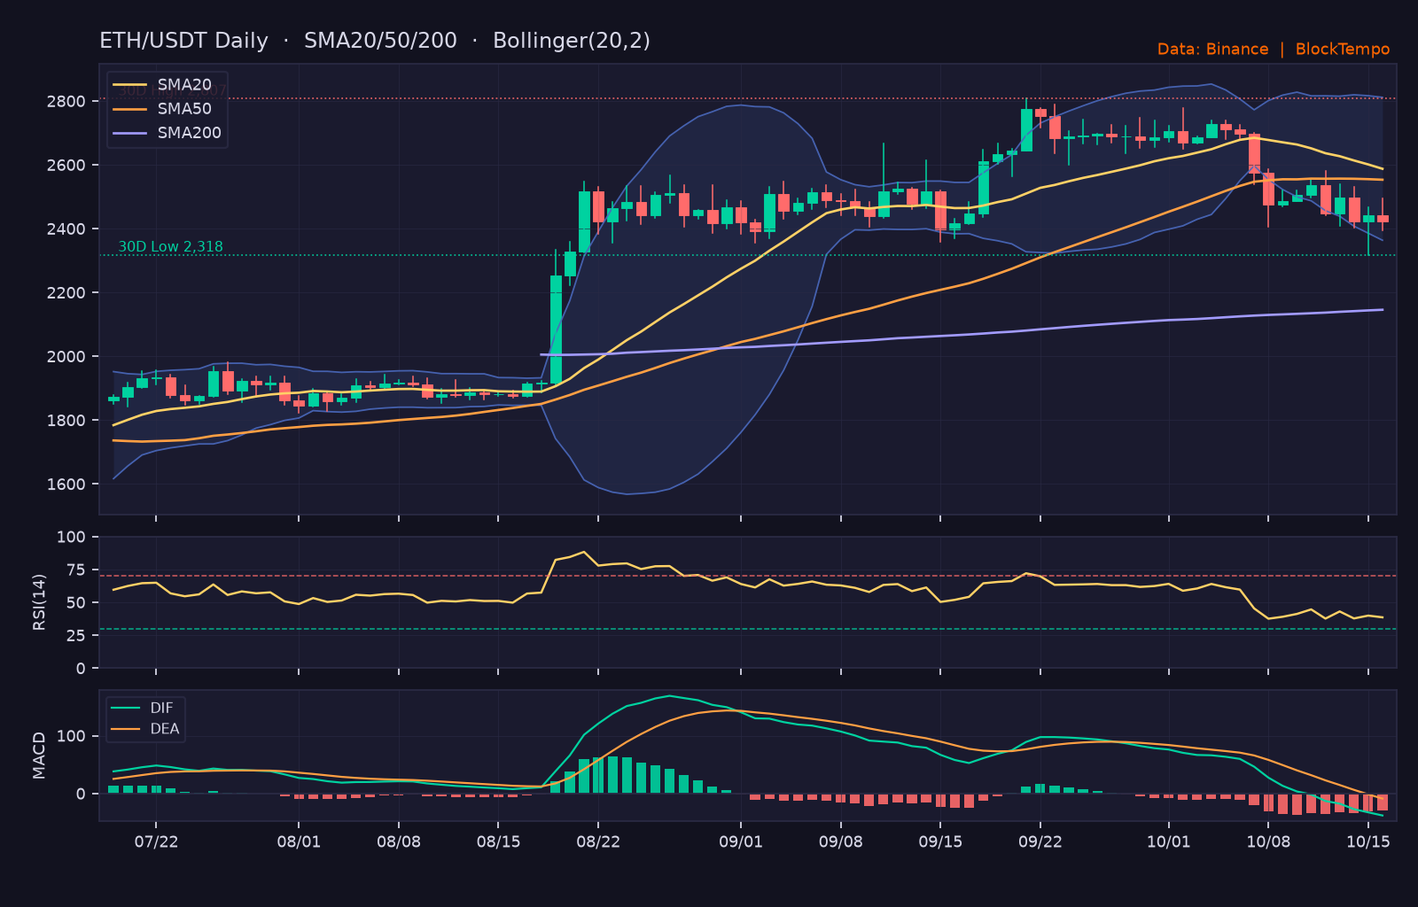Click the 08/15 date label
The width and height of the screenshot is (1418, 907).
(x=498, y=841)
